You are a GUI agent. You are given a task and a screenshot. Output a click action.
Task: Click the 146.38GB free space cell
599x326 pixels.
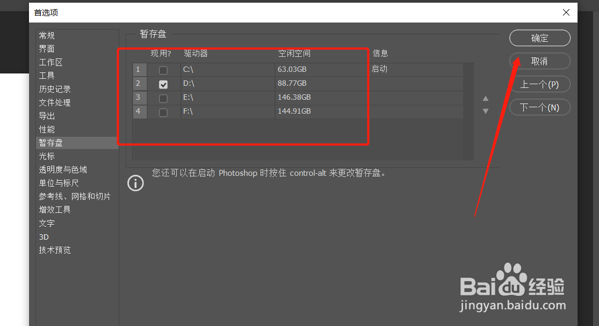click(322, 98)
